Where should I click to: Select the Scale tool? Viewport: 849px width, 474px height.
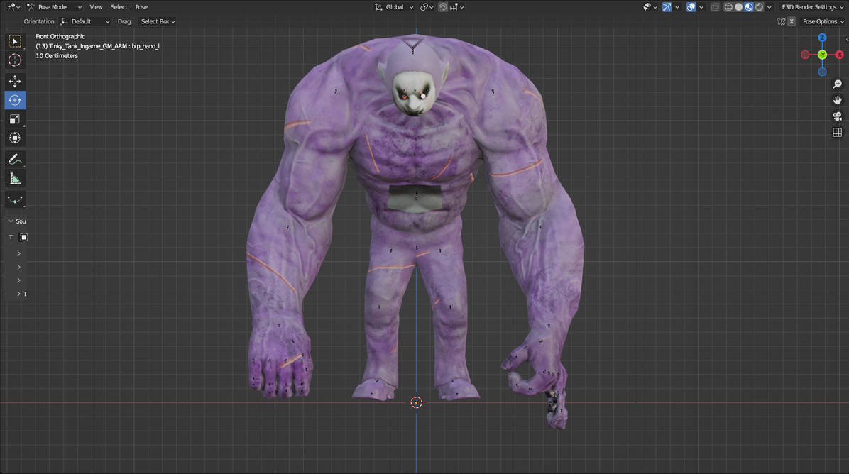click(x=15, y=119)
